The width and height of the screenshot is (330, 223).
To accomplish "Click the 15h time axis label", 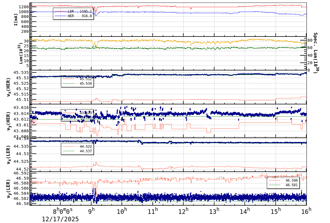I will pos(275,211).
